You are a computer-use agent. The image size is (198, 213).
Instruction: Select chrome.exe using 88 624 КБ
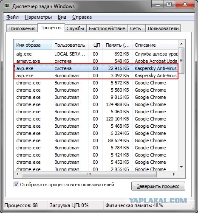click(x=96, y=140)
